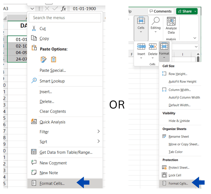The height and width of the screenshot is (194, 211).
Task: Click the Format cells ribbon icon
Action: pyautogui.click(x=164, y=46)
